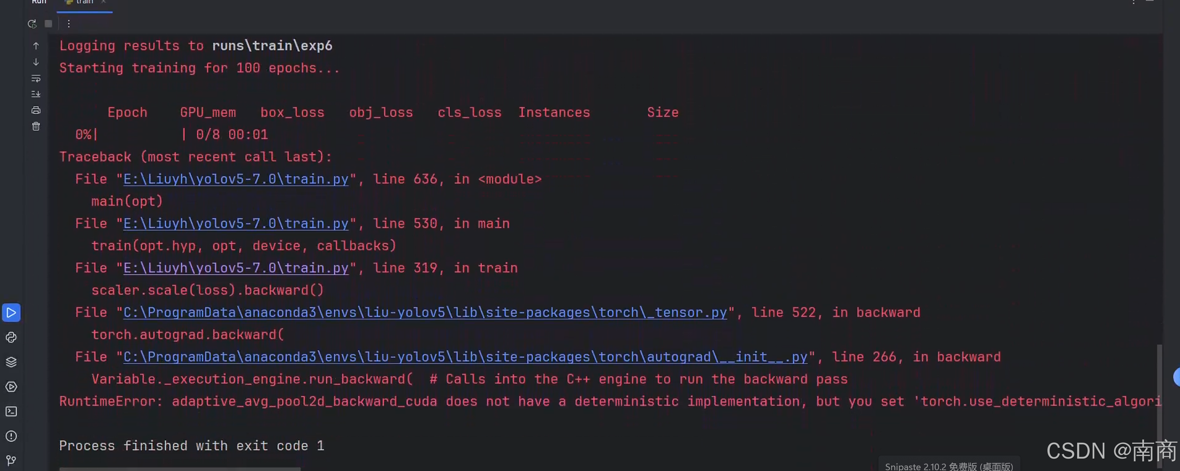Jump to previous stack trace entry
Screen dimensions: 1180x471
pos(36,45)
